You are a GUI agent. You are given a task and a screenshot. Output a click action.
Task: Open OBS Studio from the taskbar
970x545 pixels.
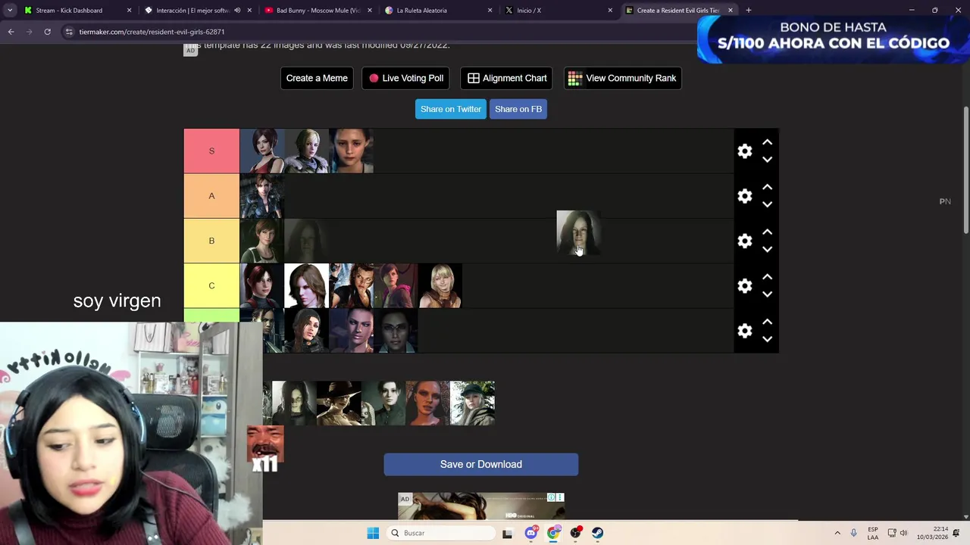(576, 533)
